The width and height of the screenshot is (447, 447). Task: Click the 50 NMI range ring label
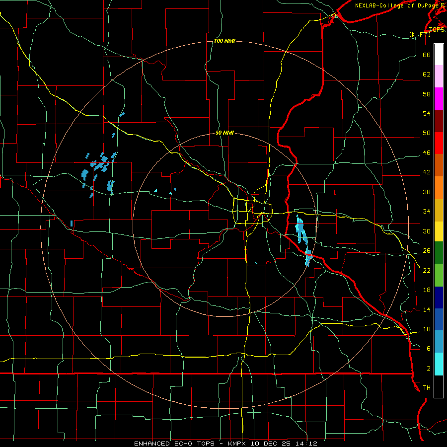pos(224,133)
